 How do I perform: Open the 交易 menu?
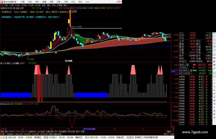66,2
